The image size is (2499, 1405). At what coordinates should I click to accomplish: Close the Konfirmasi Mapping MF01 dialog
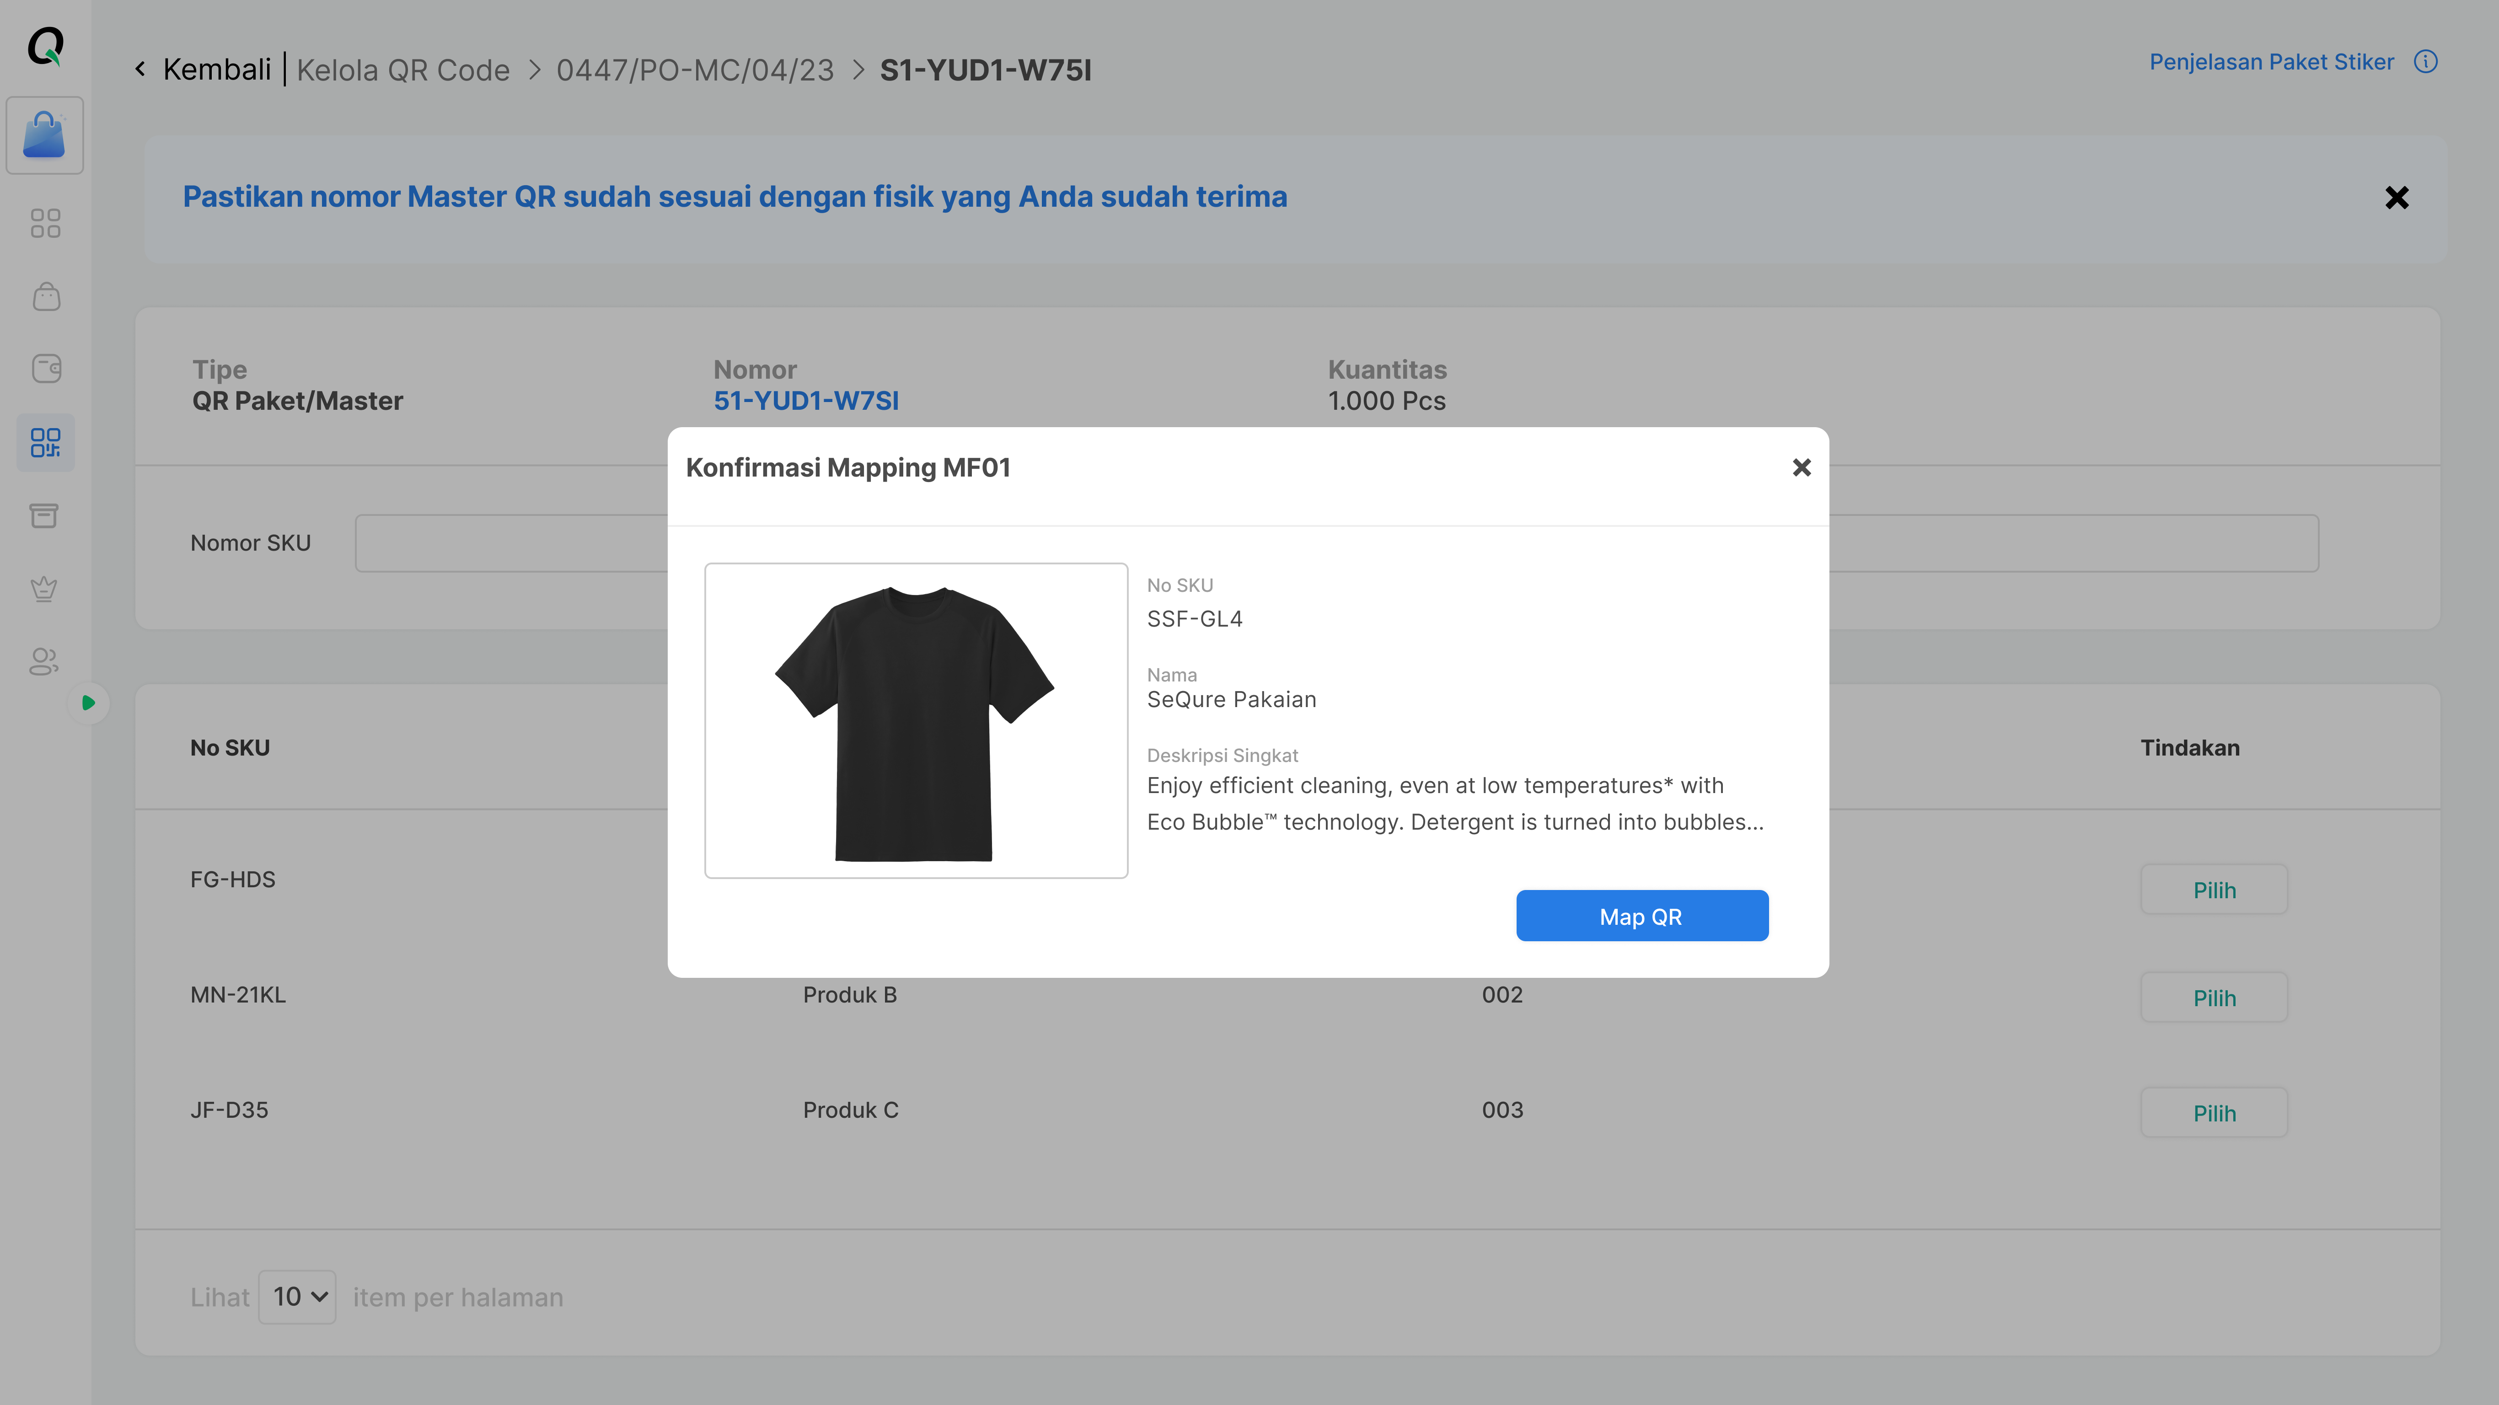[1802, 468]
